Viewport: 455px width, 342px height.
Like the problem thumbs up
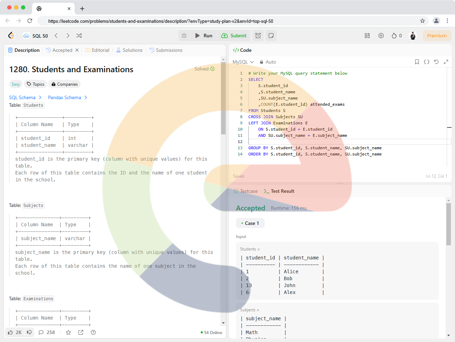(15, 332)
